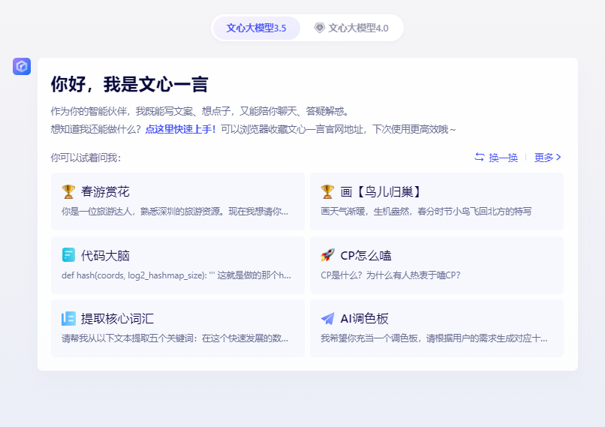Viewport: 605px width, 427px height.
Task: Click the def hash(coords, log2_hashmap_size) description
Action: [176, 275]
